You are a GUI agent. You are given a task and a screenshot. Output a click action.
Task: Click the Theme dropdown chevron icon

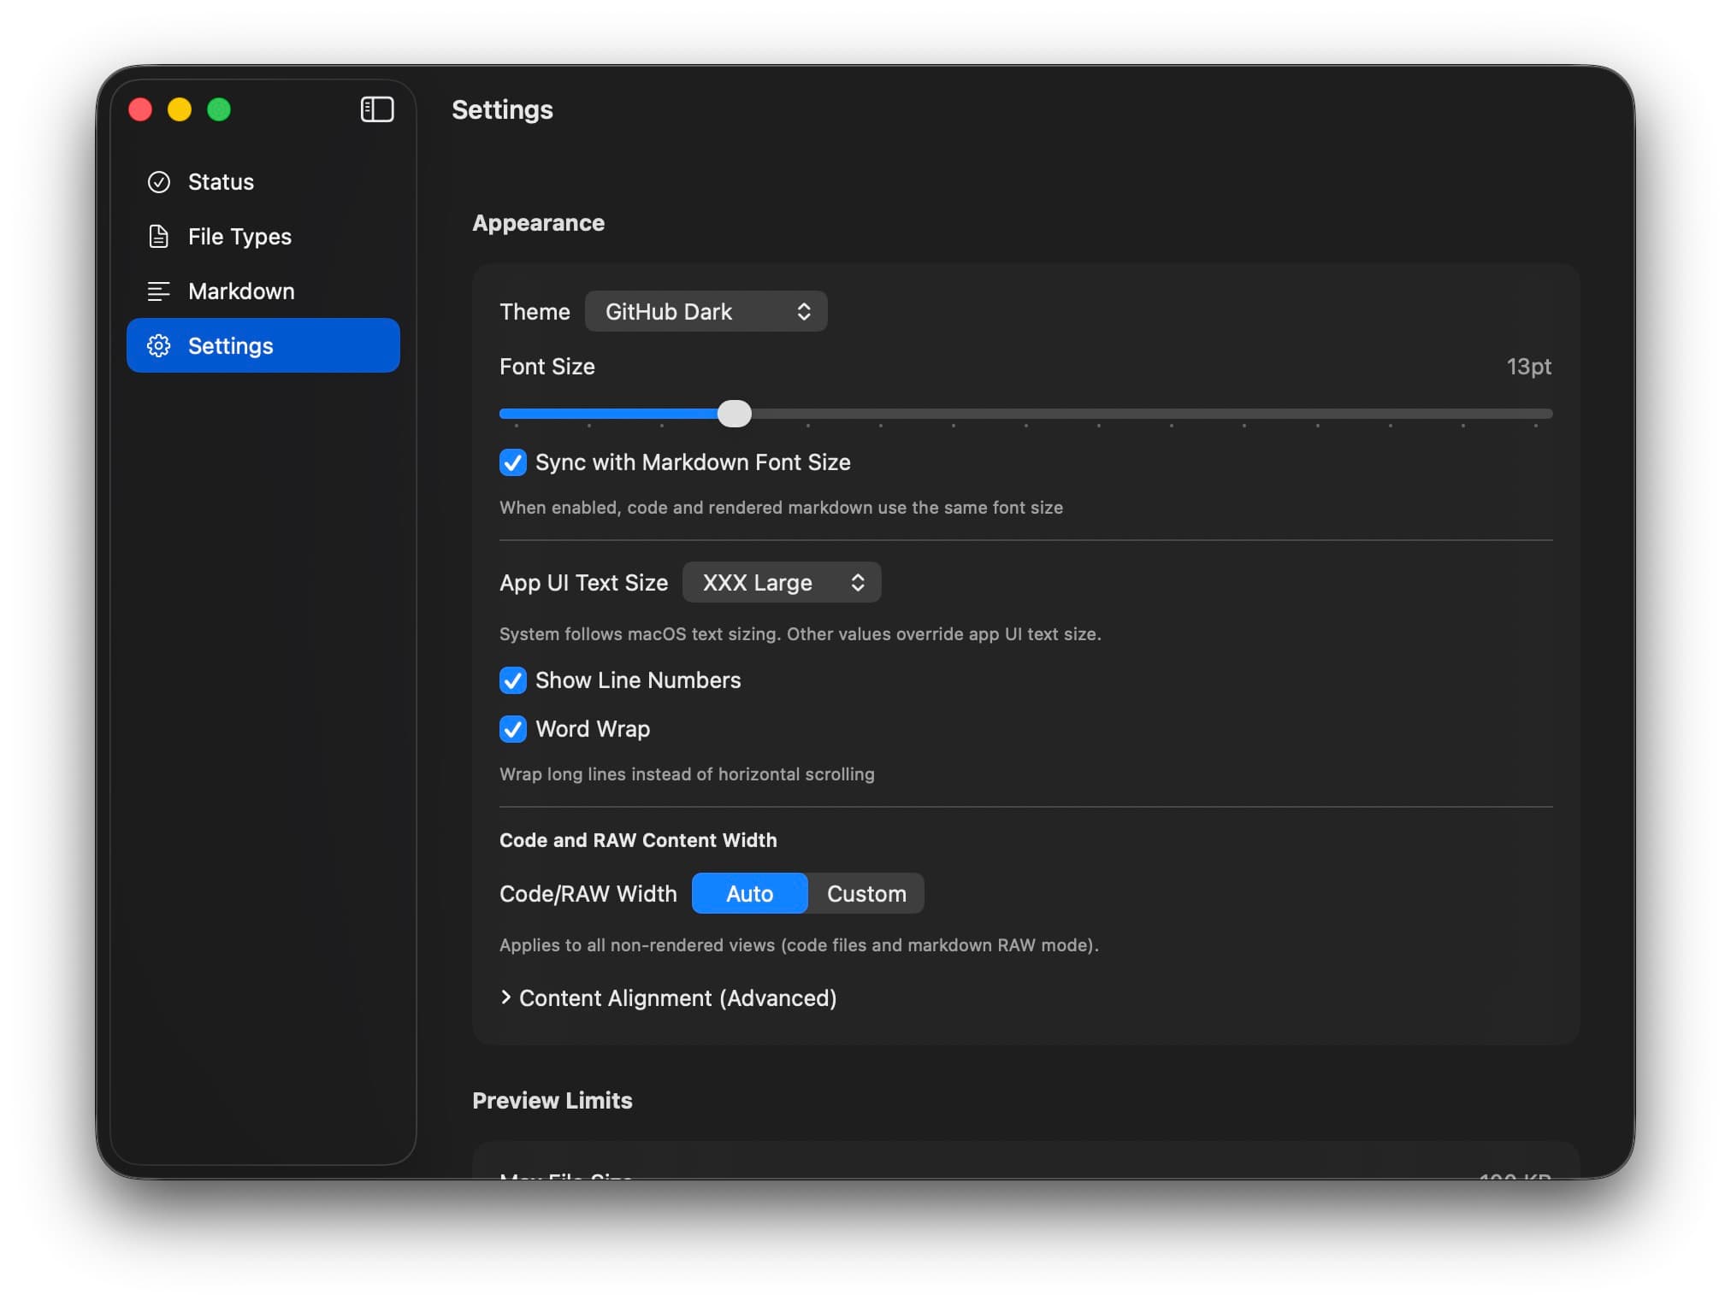click(x=802, y=311)
